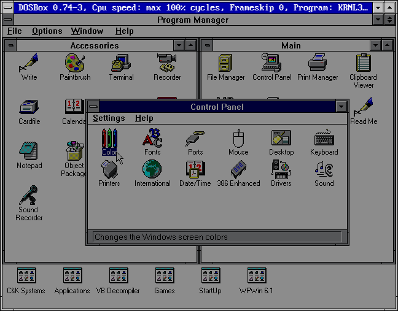Open the International globe icon
The width and height of the screenshot is (398, 311).
tap(152, 173)
